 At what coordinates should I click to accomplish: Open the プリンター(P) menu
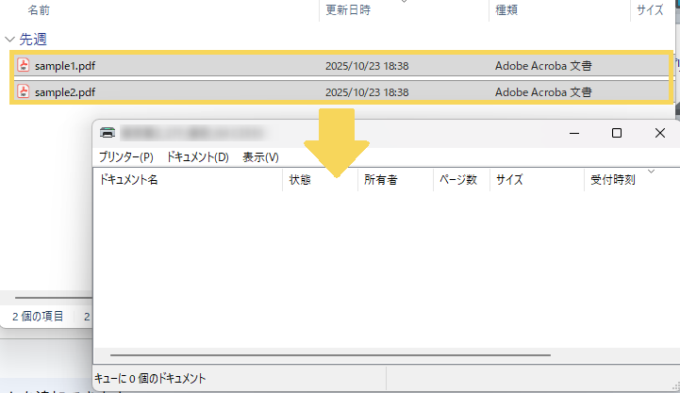[x=126, y=157]
